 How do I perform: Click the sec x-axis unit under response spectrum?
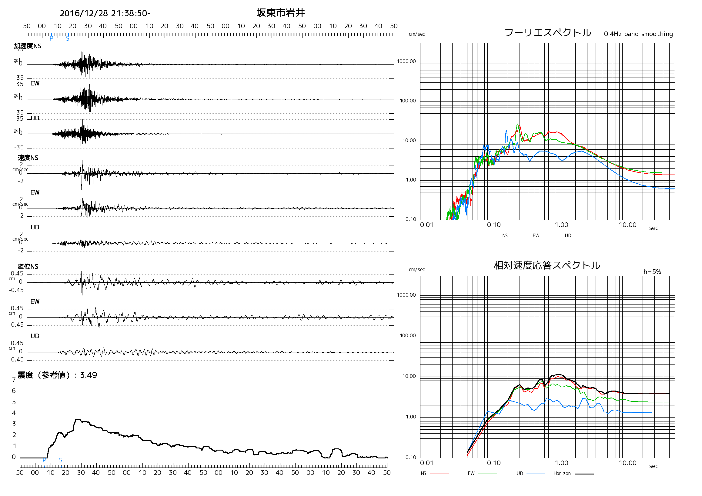[x=654, y=466]
